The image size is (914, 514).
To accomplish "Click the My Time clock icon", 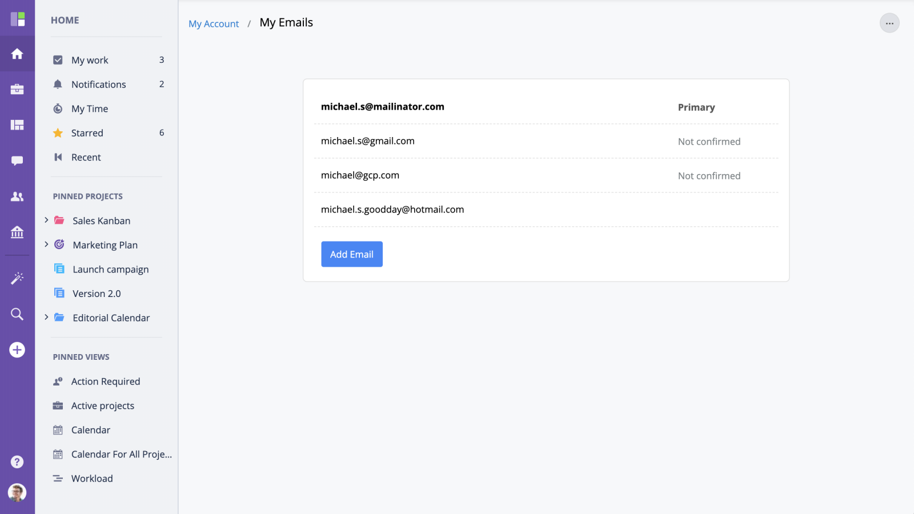I will pos(58,109).
